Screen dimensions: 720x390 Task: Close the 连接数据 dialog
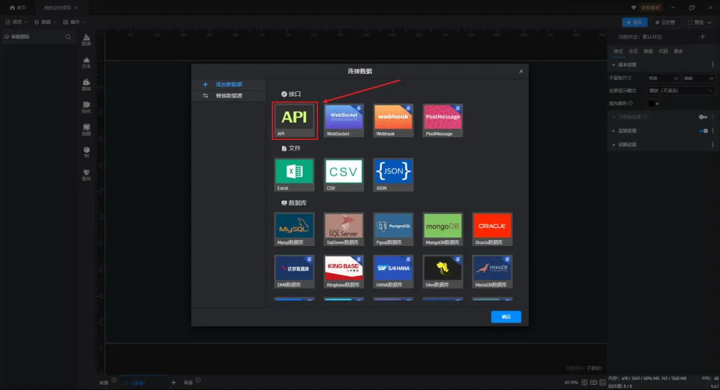point(521,71)
